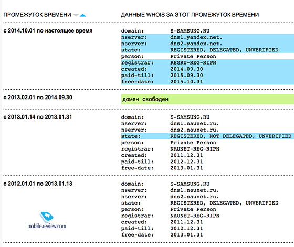294x247 pixels.
Task: Click the paid-till 2015.09.30 row
Action: click(x=207, y=76)
